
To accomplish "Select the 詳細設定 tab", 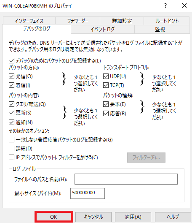I will 122,21.
